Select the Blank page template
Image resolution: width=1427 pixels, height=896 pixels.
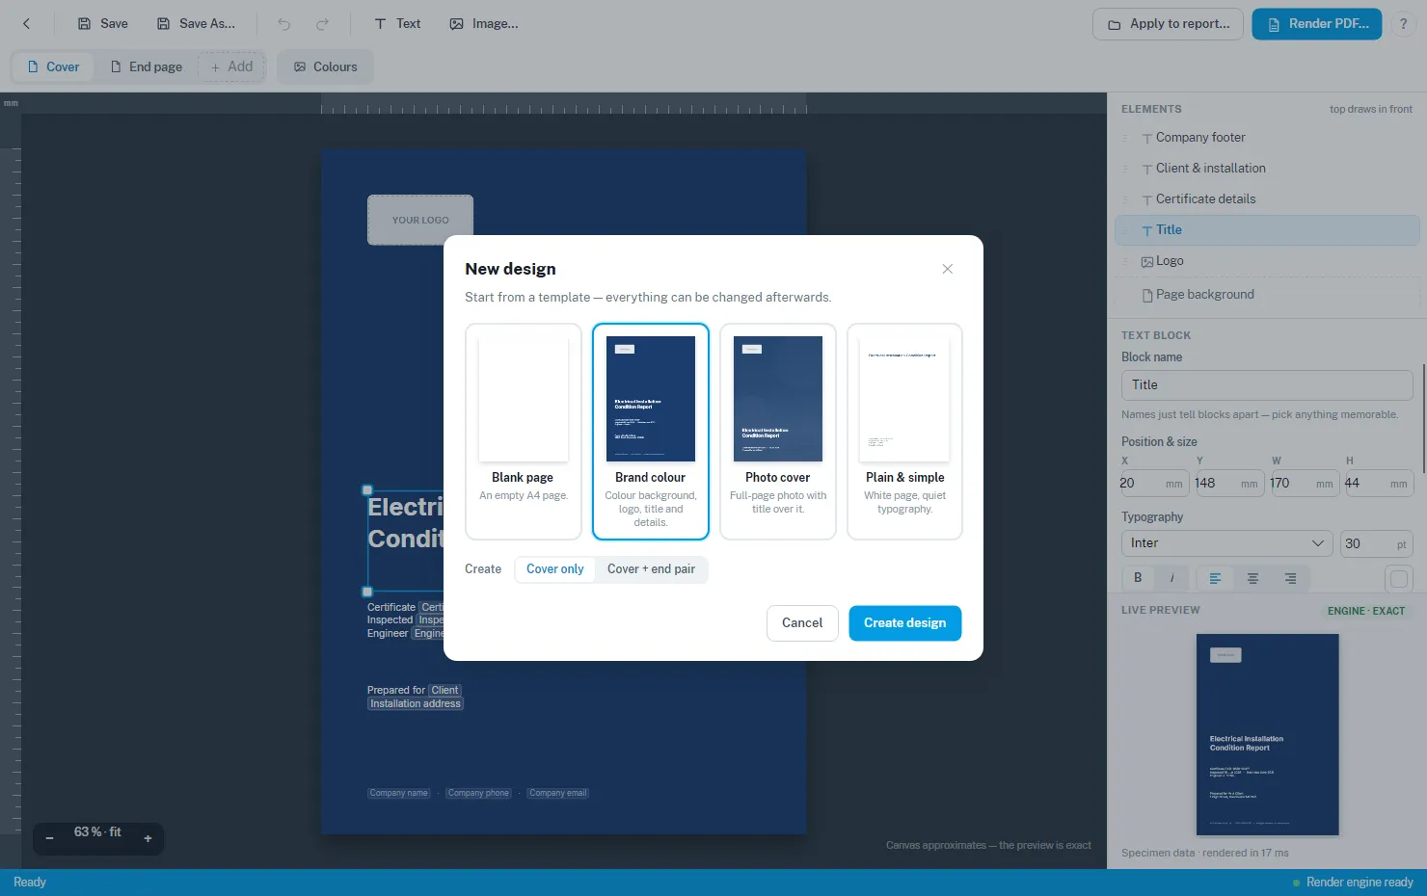coord(524,432)
